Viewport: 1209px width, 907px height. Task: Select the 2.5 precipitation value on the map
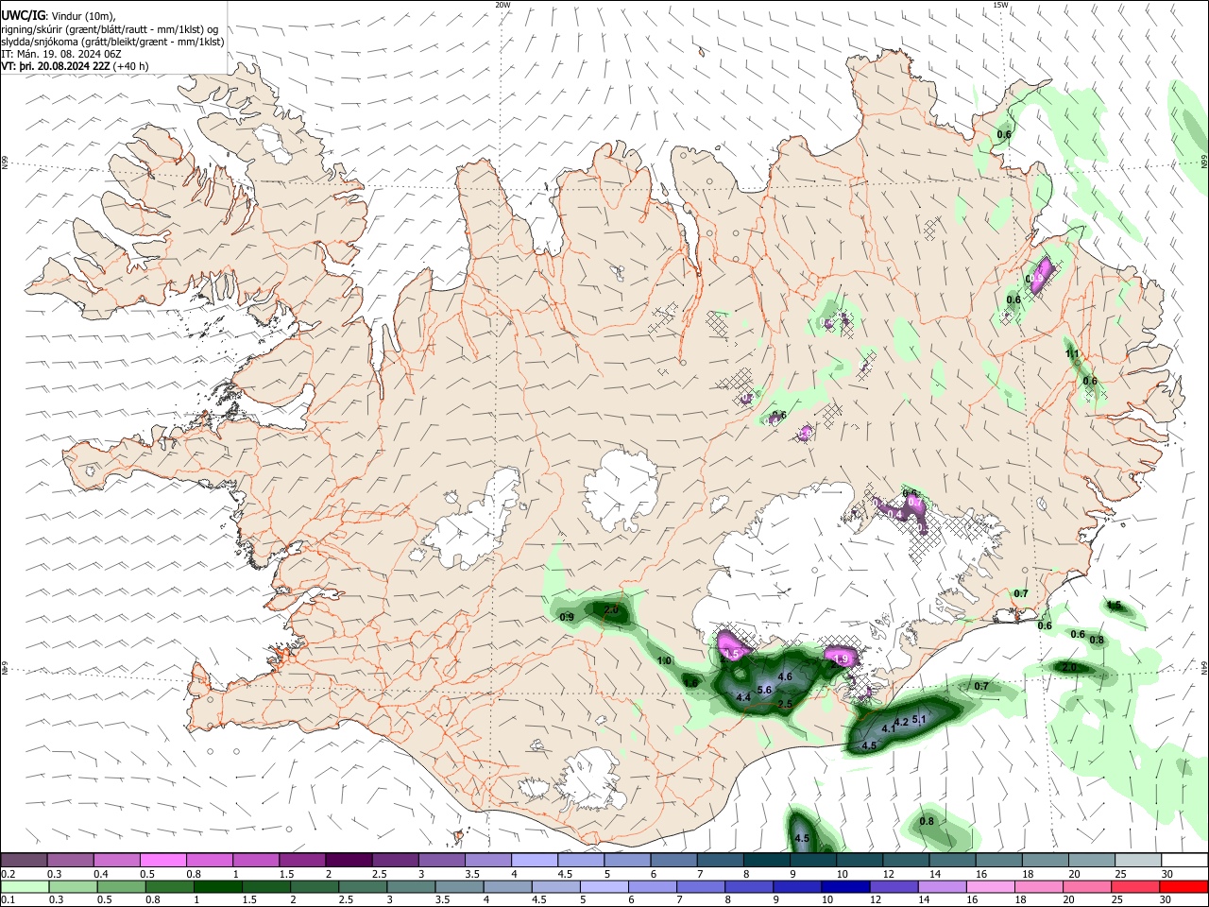pos(785,704)
